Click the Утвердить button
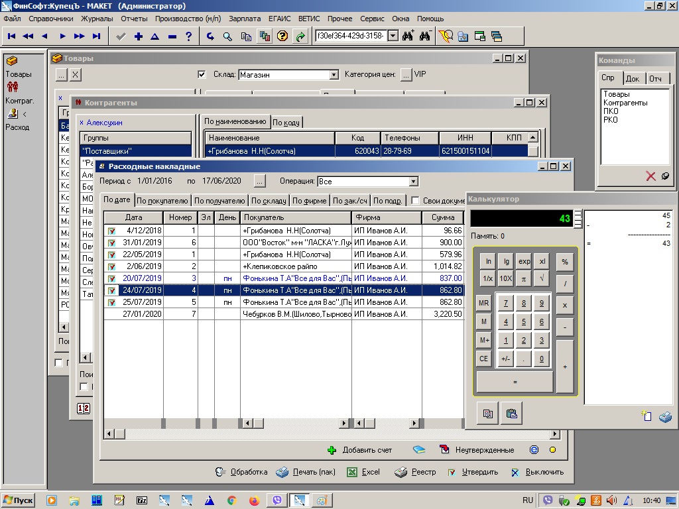Viewport: 679px width, 509px height. pos(473,473)
